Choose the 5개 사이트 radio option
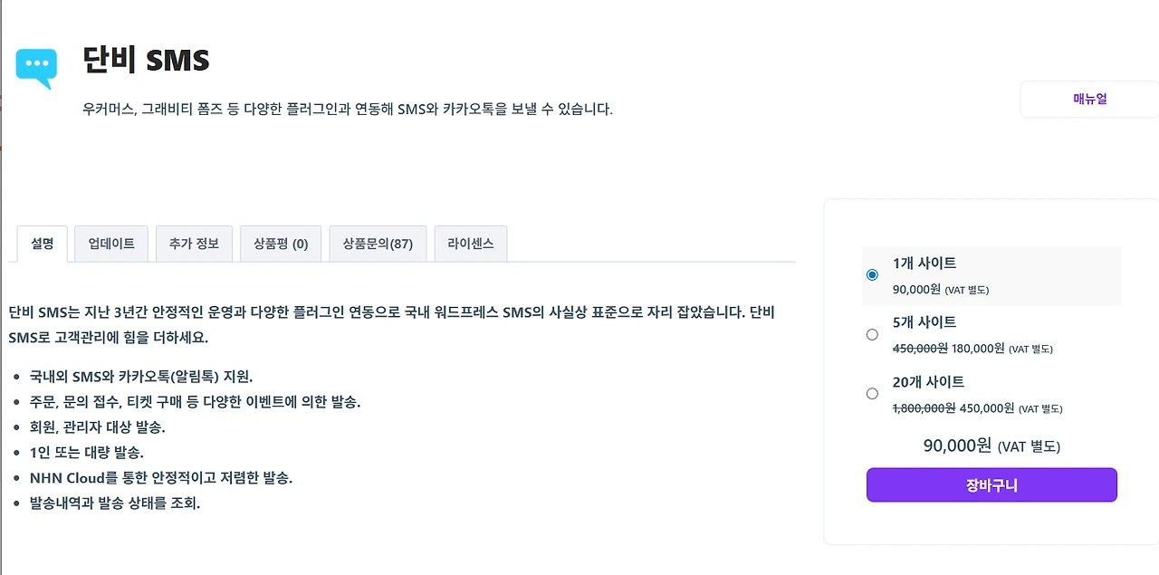 (872, 334)
